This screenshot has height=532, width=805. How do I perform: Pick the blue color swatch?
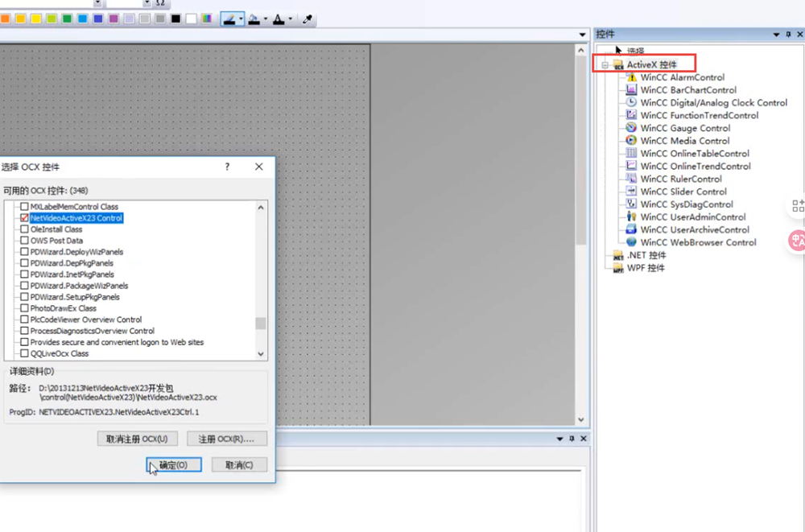[98, 19]
